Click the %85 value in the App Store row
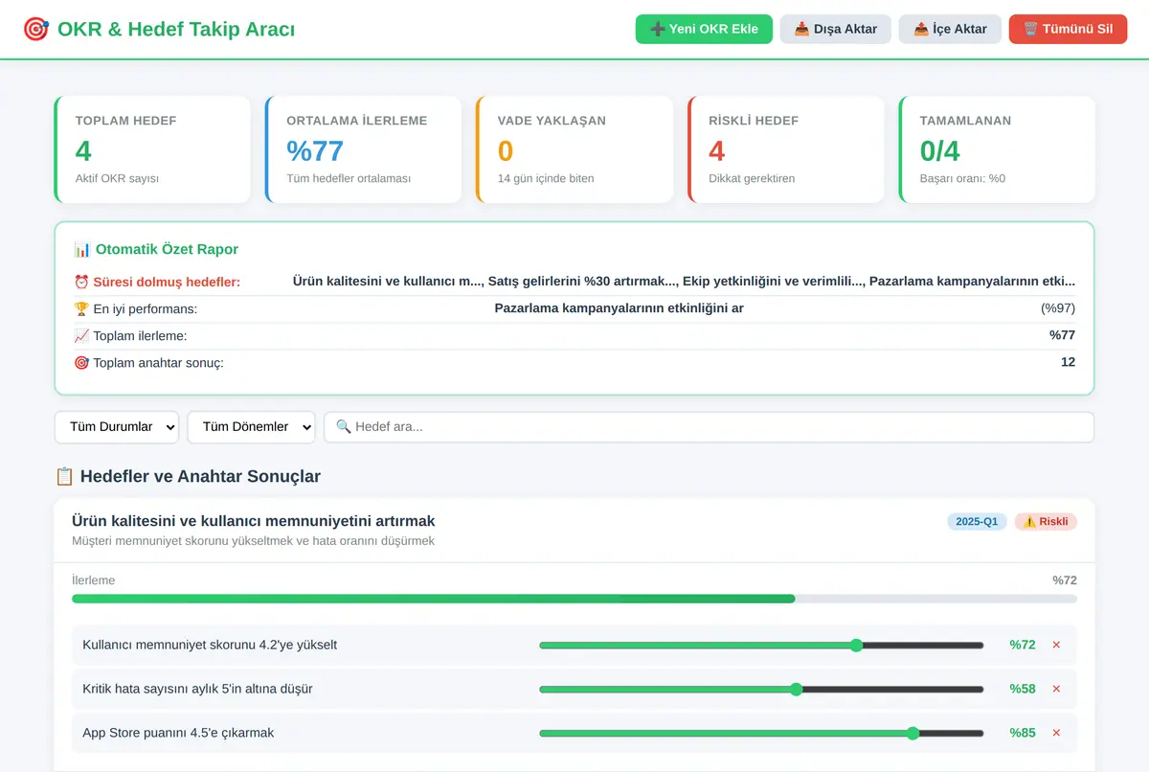The image size is (1149, 772). [x=1023, y=733]
